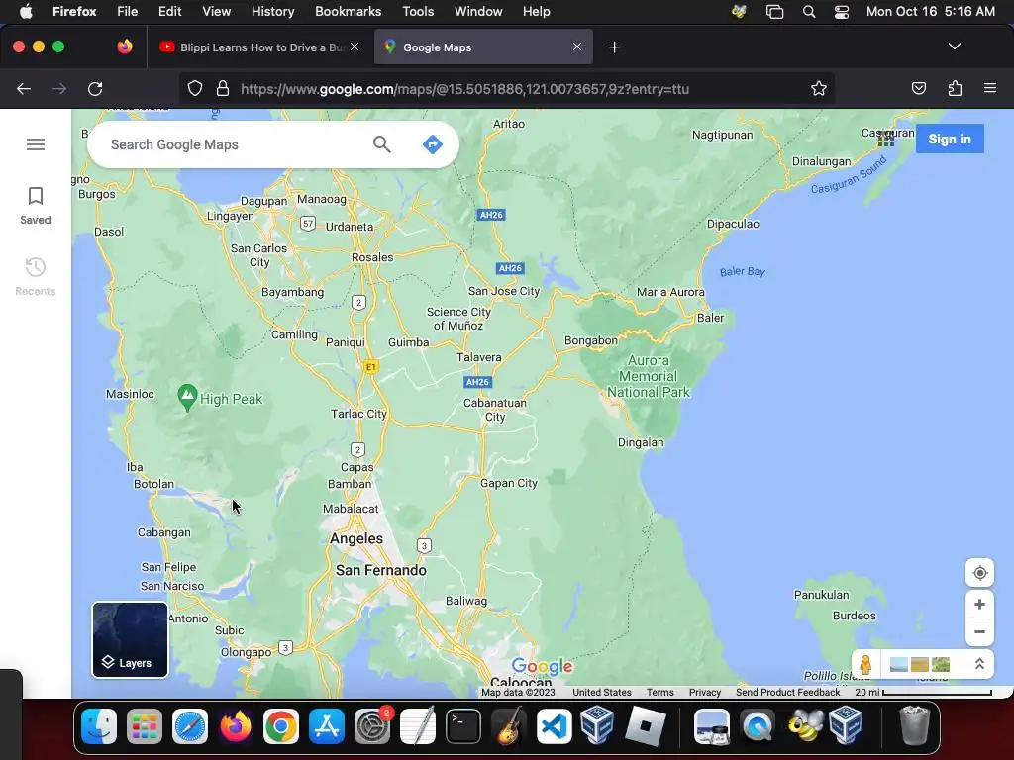This screenshot has height=760, width=1014.
Task: Toggle the map scale units at 20 mi
Action: pos(923,692)
